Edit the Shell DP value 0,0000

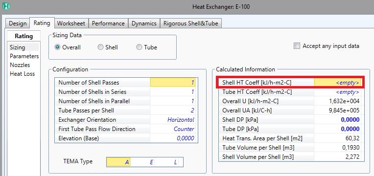(x=337, y=120)
